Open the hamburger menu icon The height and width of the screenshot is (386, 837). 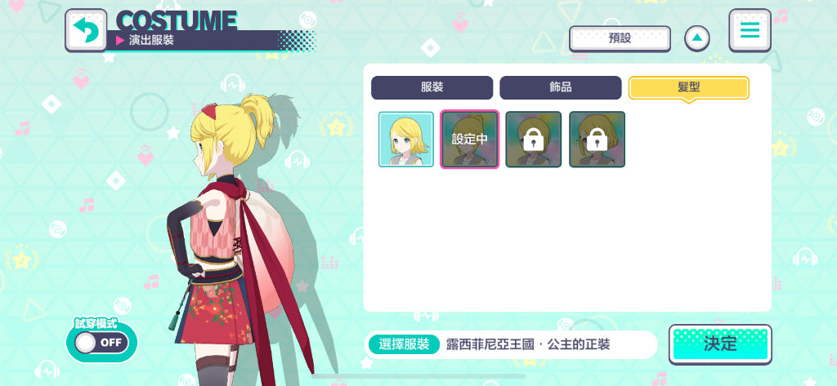[750, 30]
